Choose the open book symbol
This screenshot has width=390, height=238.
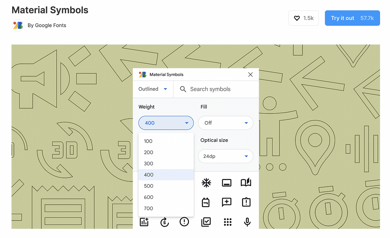[246, 183]
